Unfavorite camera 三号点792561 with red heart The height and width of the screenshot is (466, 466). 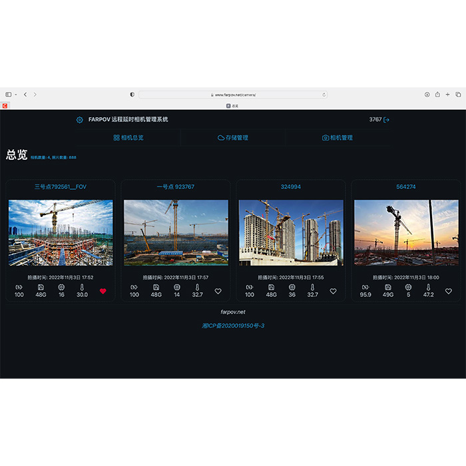[x=103, y=291]
